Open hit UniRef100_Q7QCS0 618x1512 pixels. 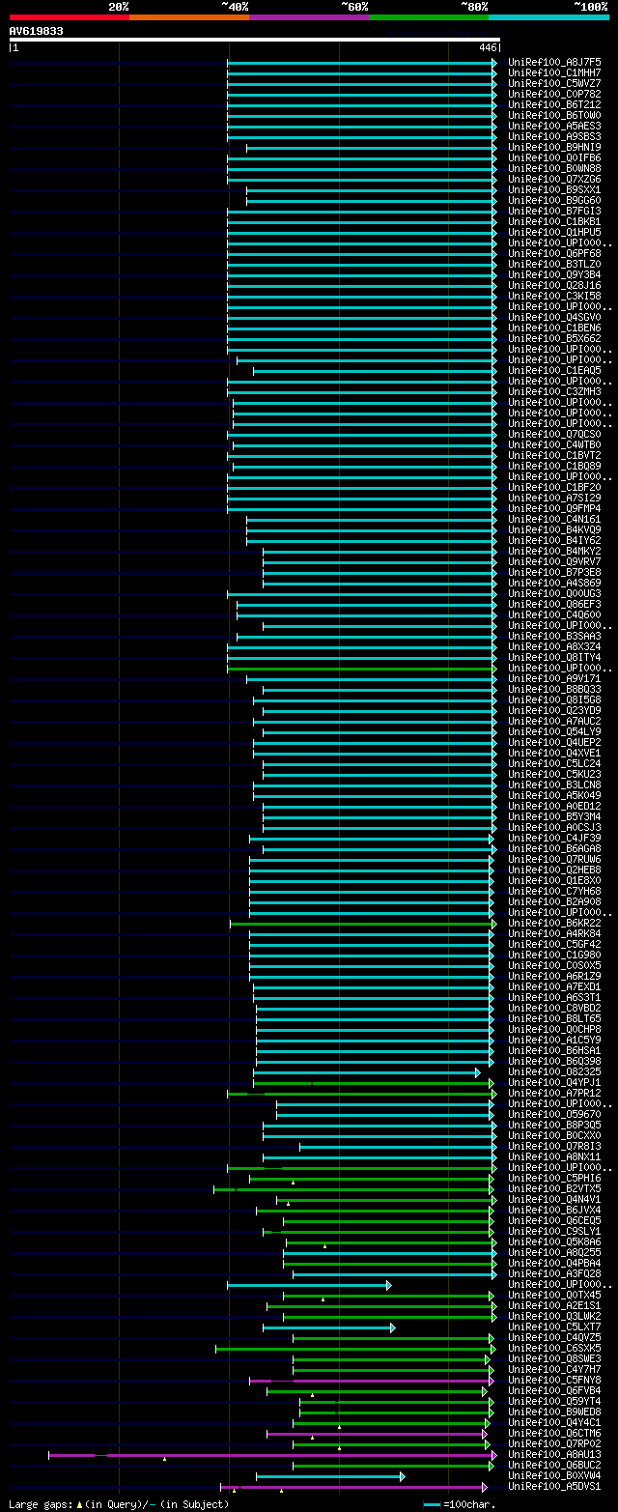(554, 434)
